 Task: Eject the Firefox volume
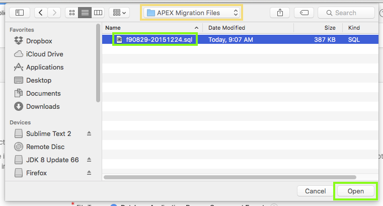coord(89,173)
